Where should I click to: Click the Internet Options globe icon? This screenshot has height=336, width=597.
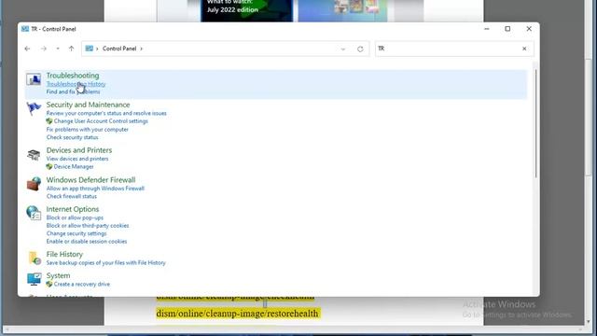[34, 213]
